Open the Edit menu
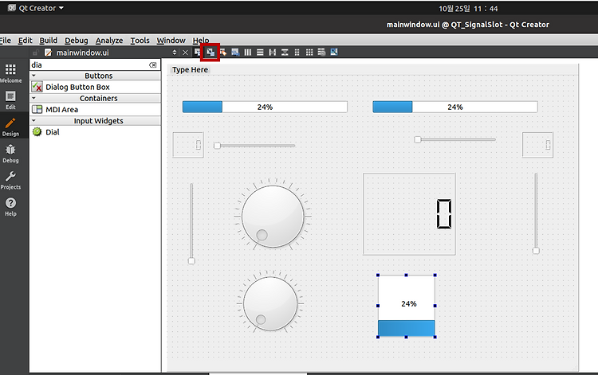 click(26, 41)
